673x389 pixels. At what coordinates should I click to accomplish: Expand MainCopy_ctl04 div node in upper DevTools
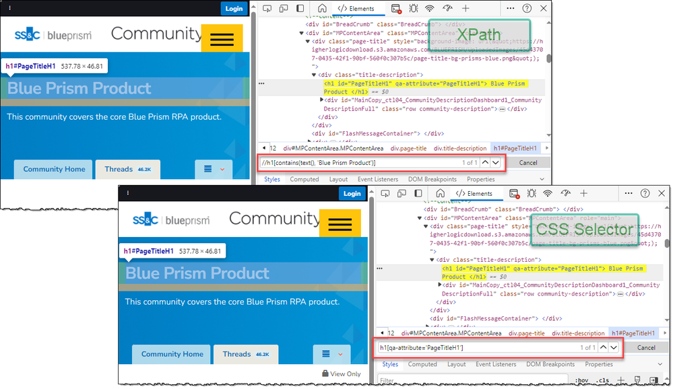point(321,100)
